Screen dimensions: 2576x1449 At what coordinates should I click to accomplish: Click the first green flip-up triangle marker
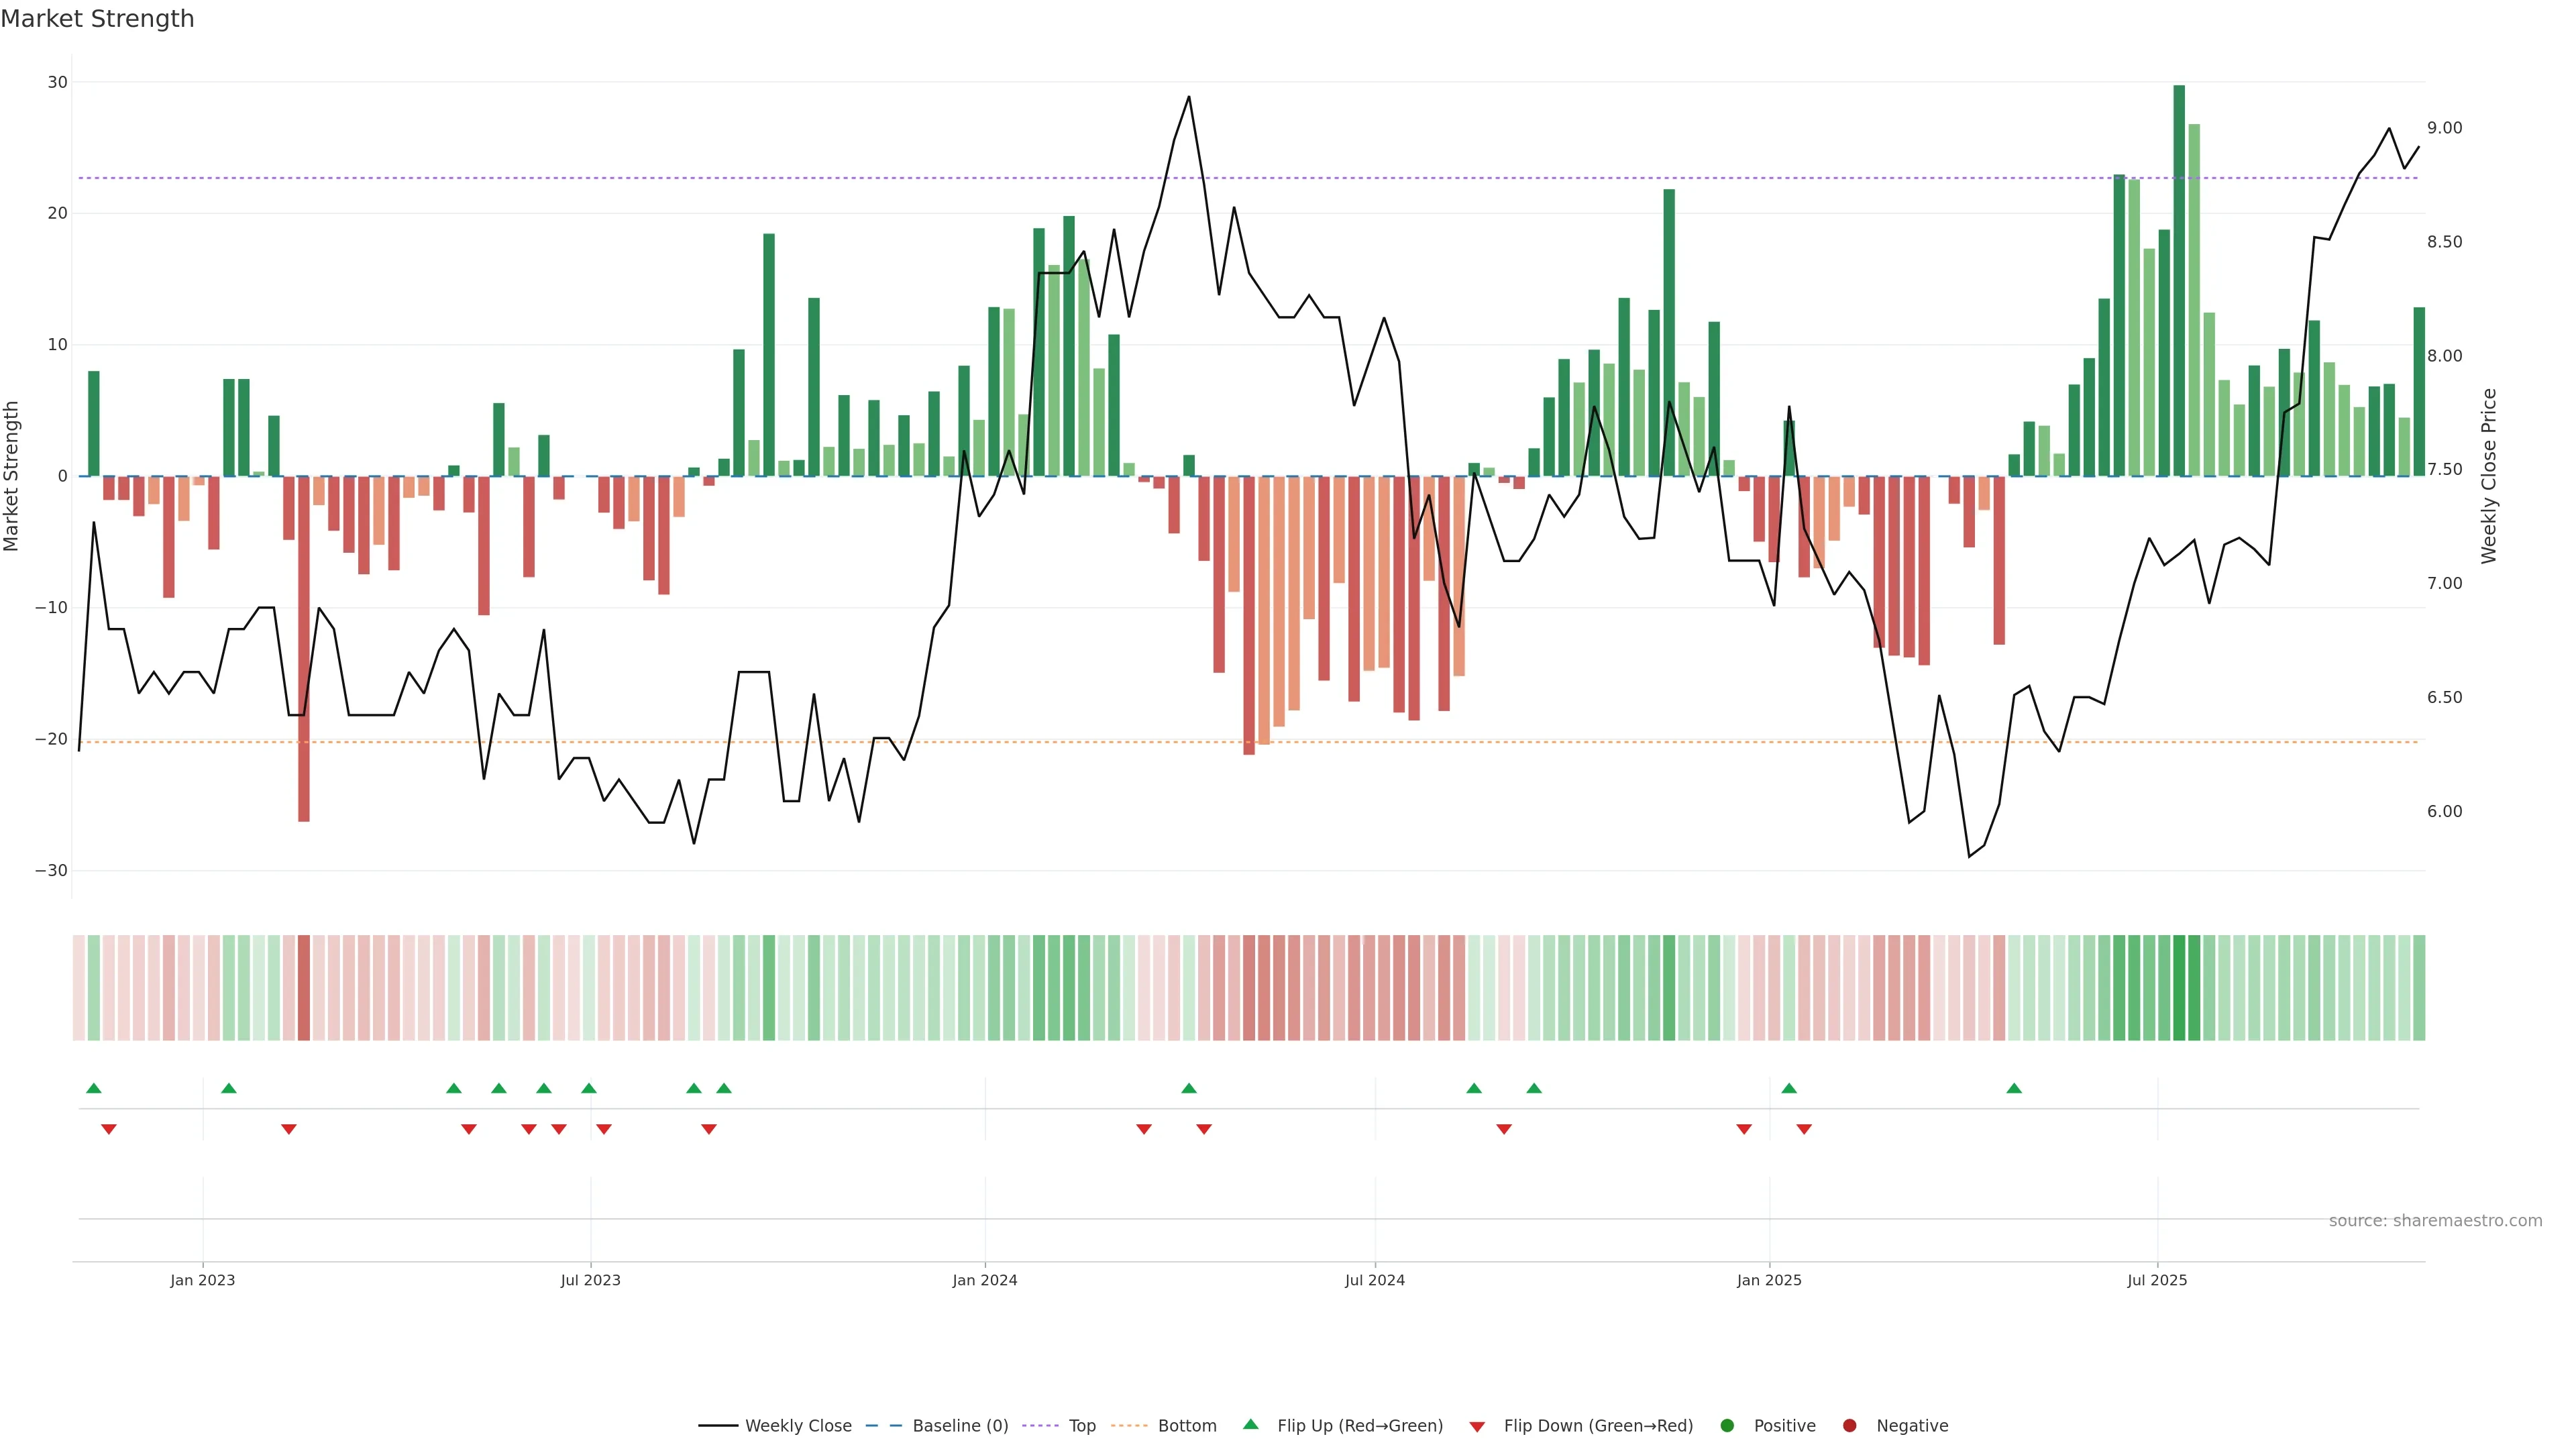tap(94, 1088)
